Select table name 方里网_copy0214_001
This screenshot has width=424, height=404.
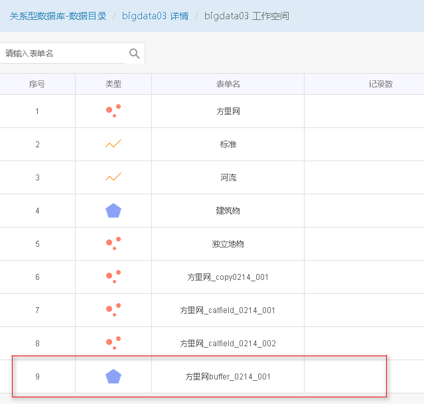pos(228,277)
